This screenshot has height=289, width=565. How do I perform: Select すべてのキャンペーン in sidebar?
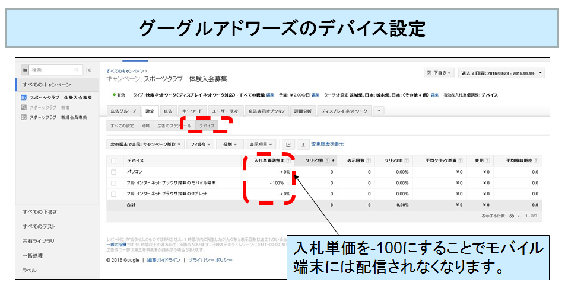(58, 85)
